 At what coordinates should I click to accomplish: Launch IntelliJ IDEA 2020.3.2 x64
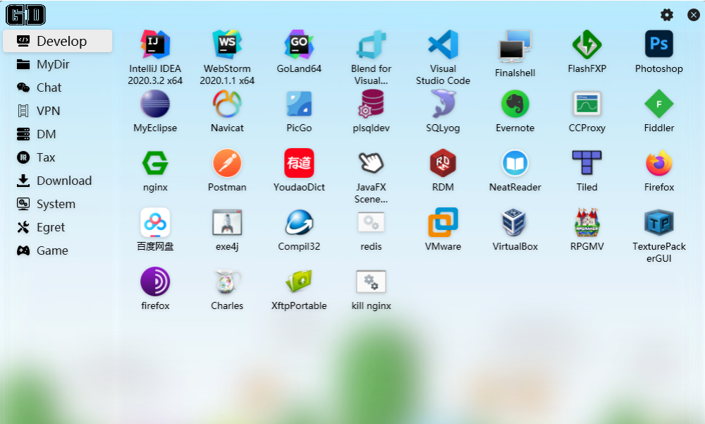click(x=155, y=44)
